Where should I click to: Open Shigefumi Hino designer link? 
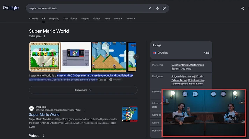point(196,80)
